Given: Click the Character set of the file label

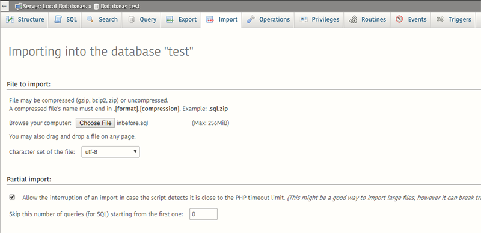Looking at the screenshot, I should [x=41, y=152].
